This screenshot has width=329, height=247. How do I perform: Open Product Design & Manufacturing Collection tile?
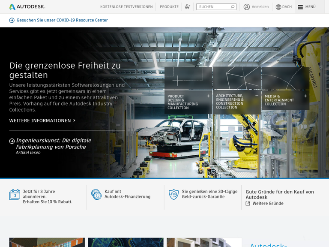(x=188, y=90)
